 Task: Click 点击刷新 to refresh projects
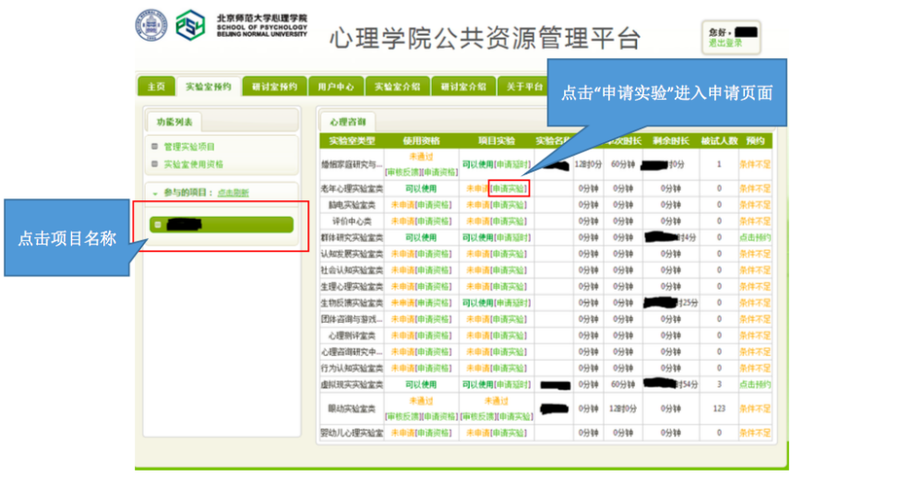pyautogui.click(x=233, y=192)
